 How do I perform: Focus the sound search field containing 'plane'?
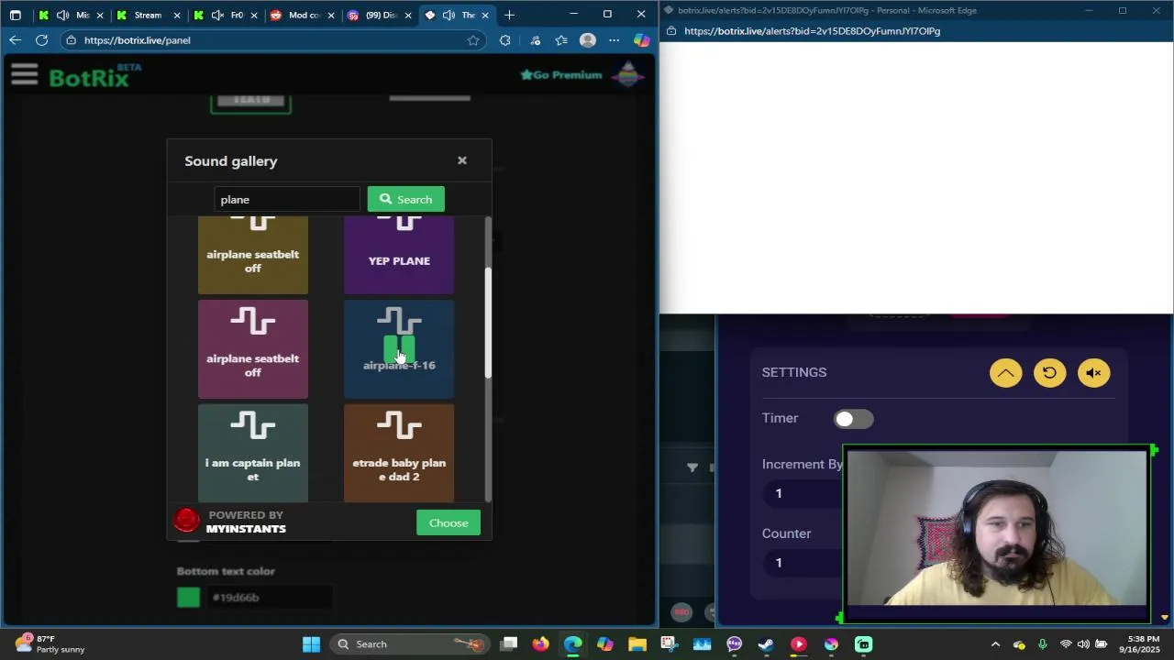coord(287,199)
